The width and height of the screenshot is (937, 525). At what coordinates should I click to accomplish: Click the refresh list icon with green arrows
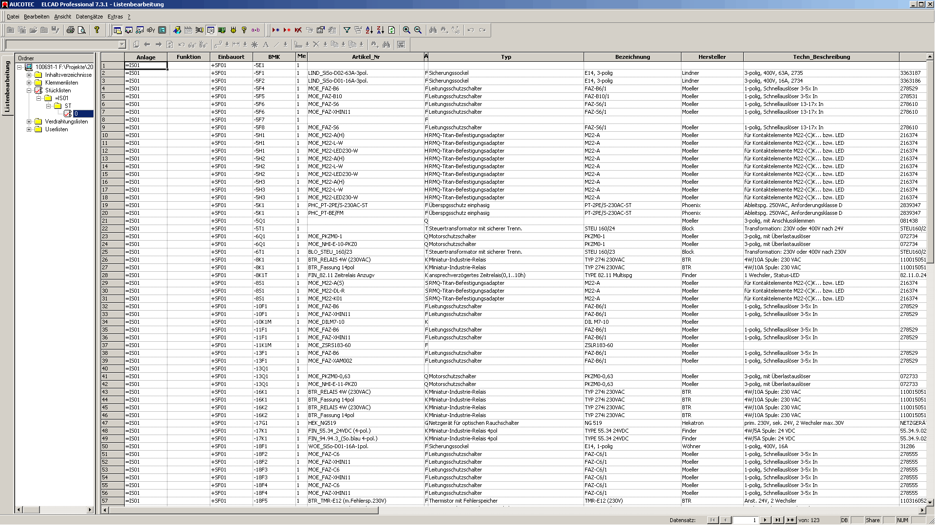click(392, 30)
